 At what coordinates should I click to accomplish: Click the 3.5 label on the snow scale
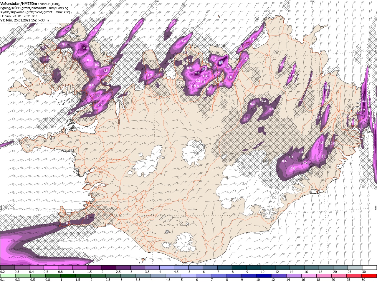147,272
